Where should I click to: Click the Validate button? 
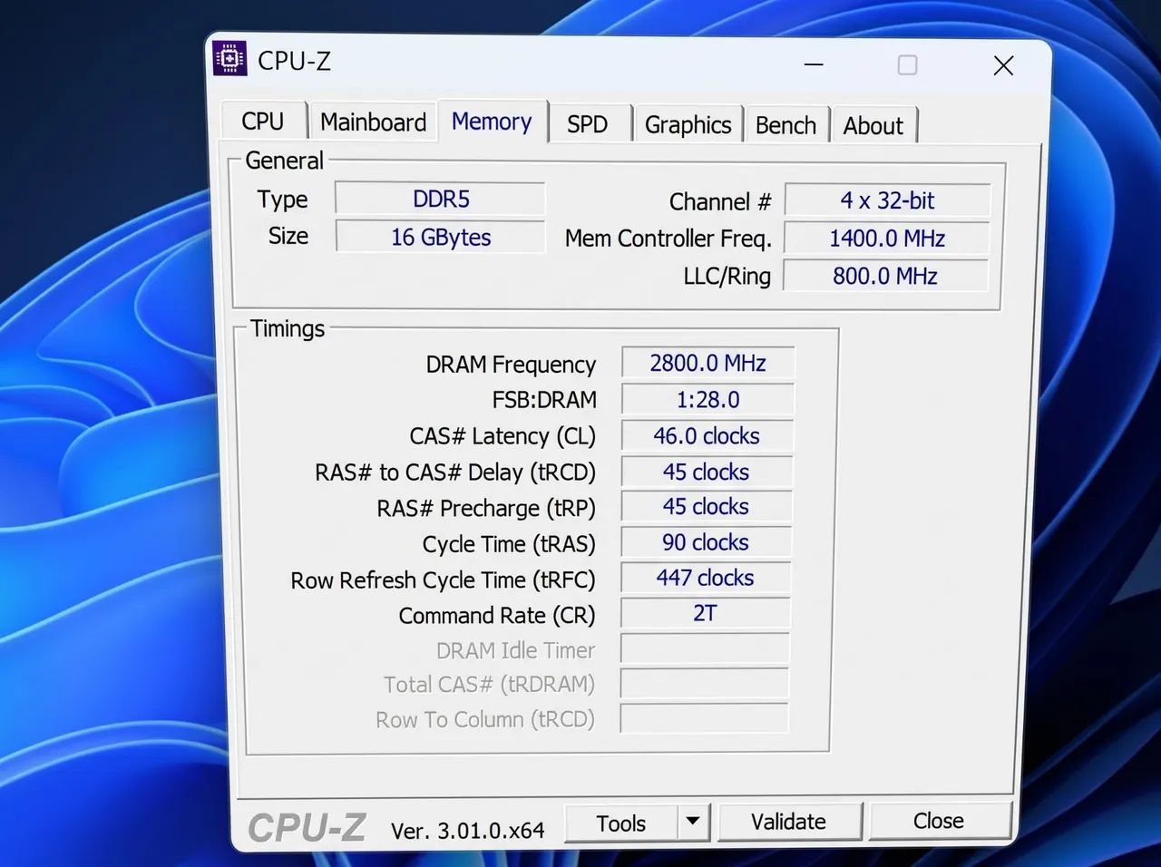coord(788,822)
